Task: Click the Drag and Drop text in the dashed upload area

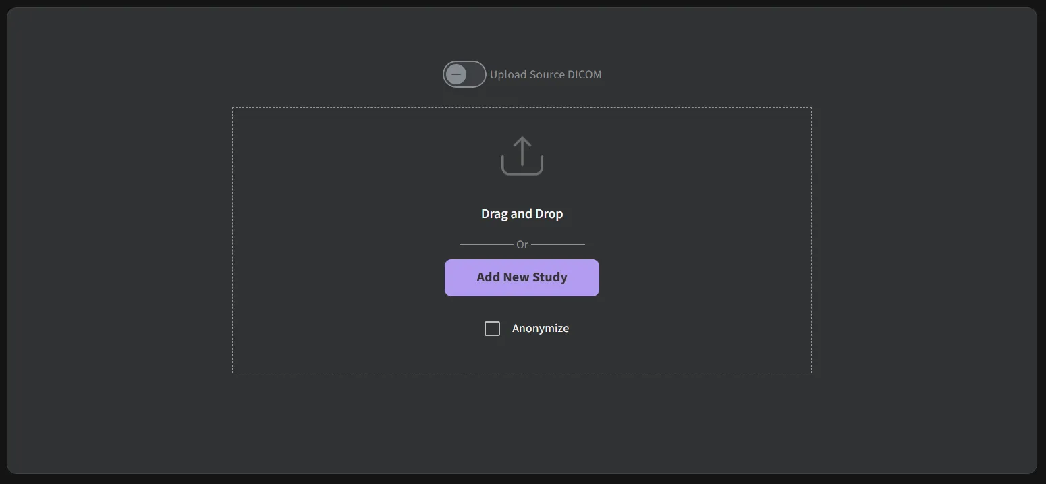Action: (x=522, y=214)
